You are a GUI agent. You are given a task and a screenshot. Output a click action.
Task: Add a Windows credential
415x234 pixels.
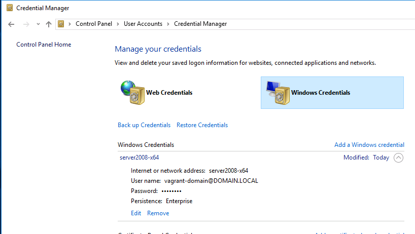click(369, 145)
